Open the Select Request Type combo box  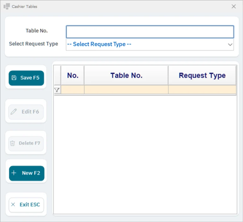[150, 44]
